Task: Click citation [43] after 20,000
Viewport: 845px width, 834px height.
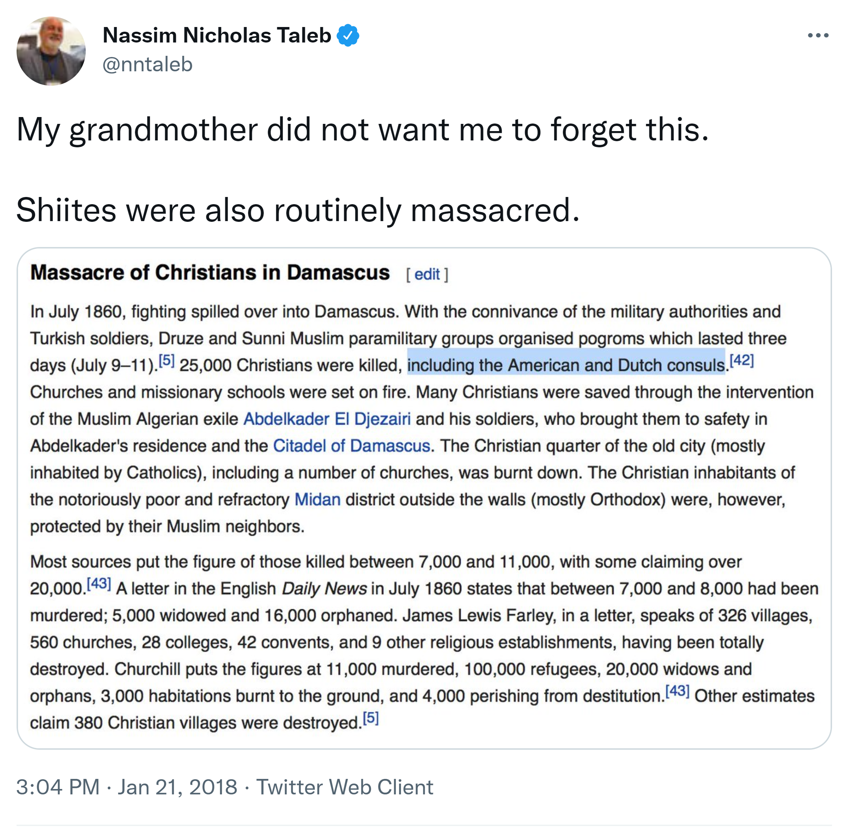Action: click(99, 583)
